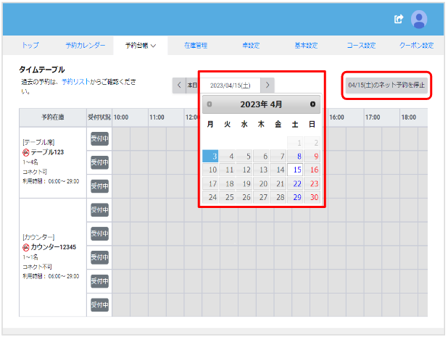Toggle second 受付中 status for カウンター12345

pos(99,233)
